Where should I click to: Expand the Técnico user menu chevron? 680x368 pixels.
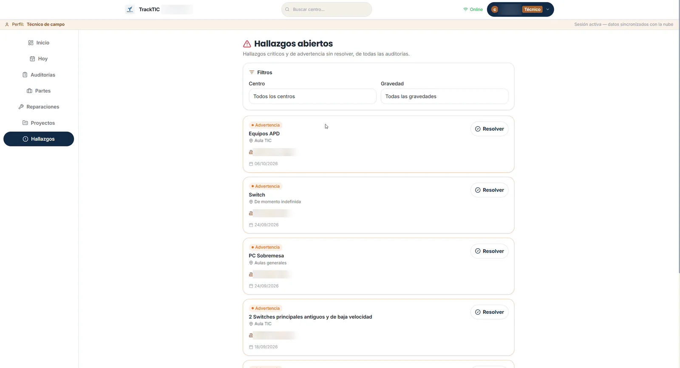[x=548, y=9]
